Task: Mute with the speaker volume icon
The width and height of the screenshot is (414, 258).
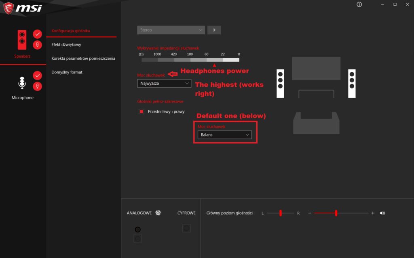Action: (x=382, y=213)
